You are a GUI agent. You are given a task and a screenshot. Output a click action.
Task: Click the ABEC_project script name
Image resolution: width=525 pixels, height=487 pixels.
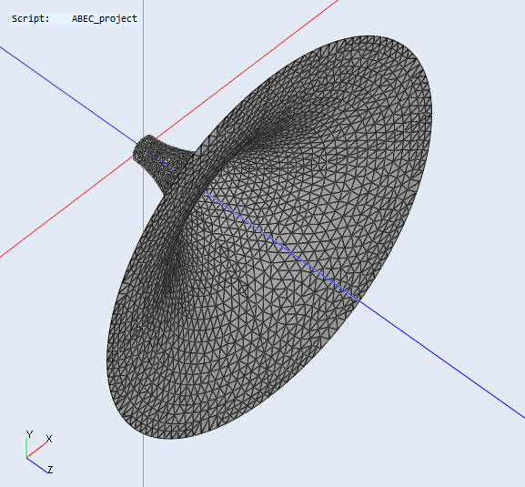point(105,18)
